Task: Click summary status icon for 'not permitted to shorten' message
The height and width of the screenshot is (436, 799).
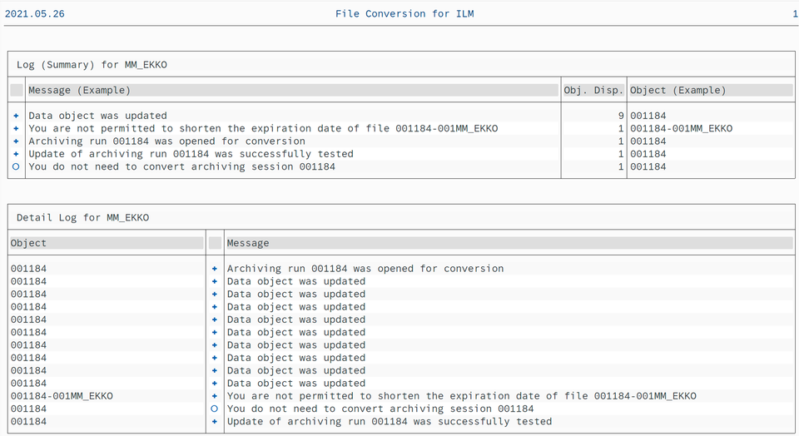Action: (x=16, y=129)
